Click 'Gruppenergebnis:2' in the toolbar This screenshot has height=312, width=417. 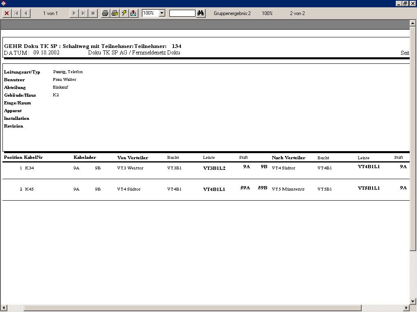232,13
